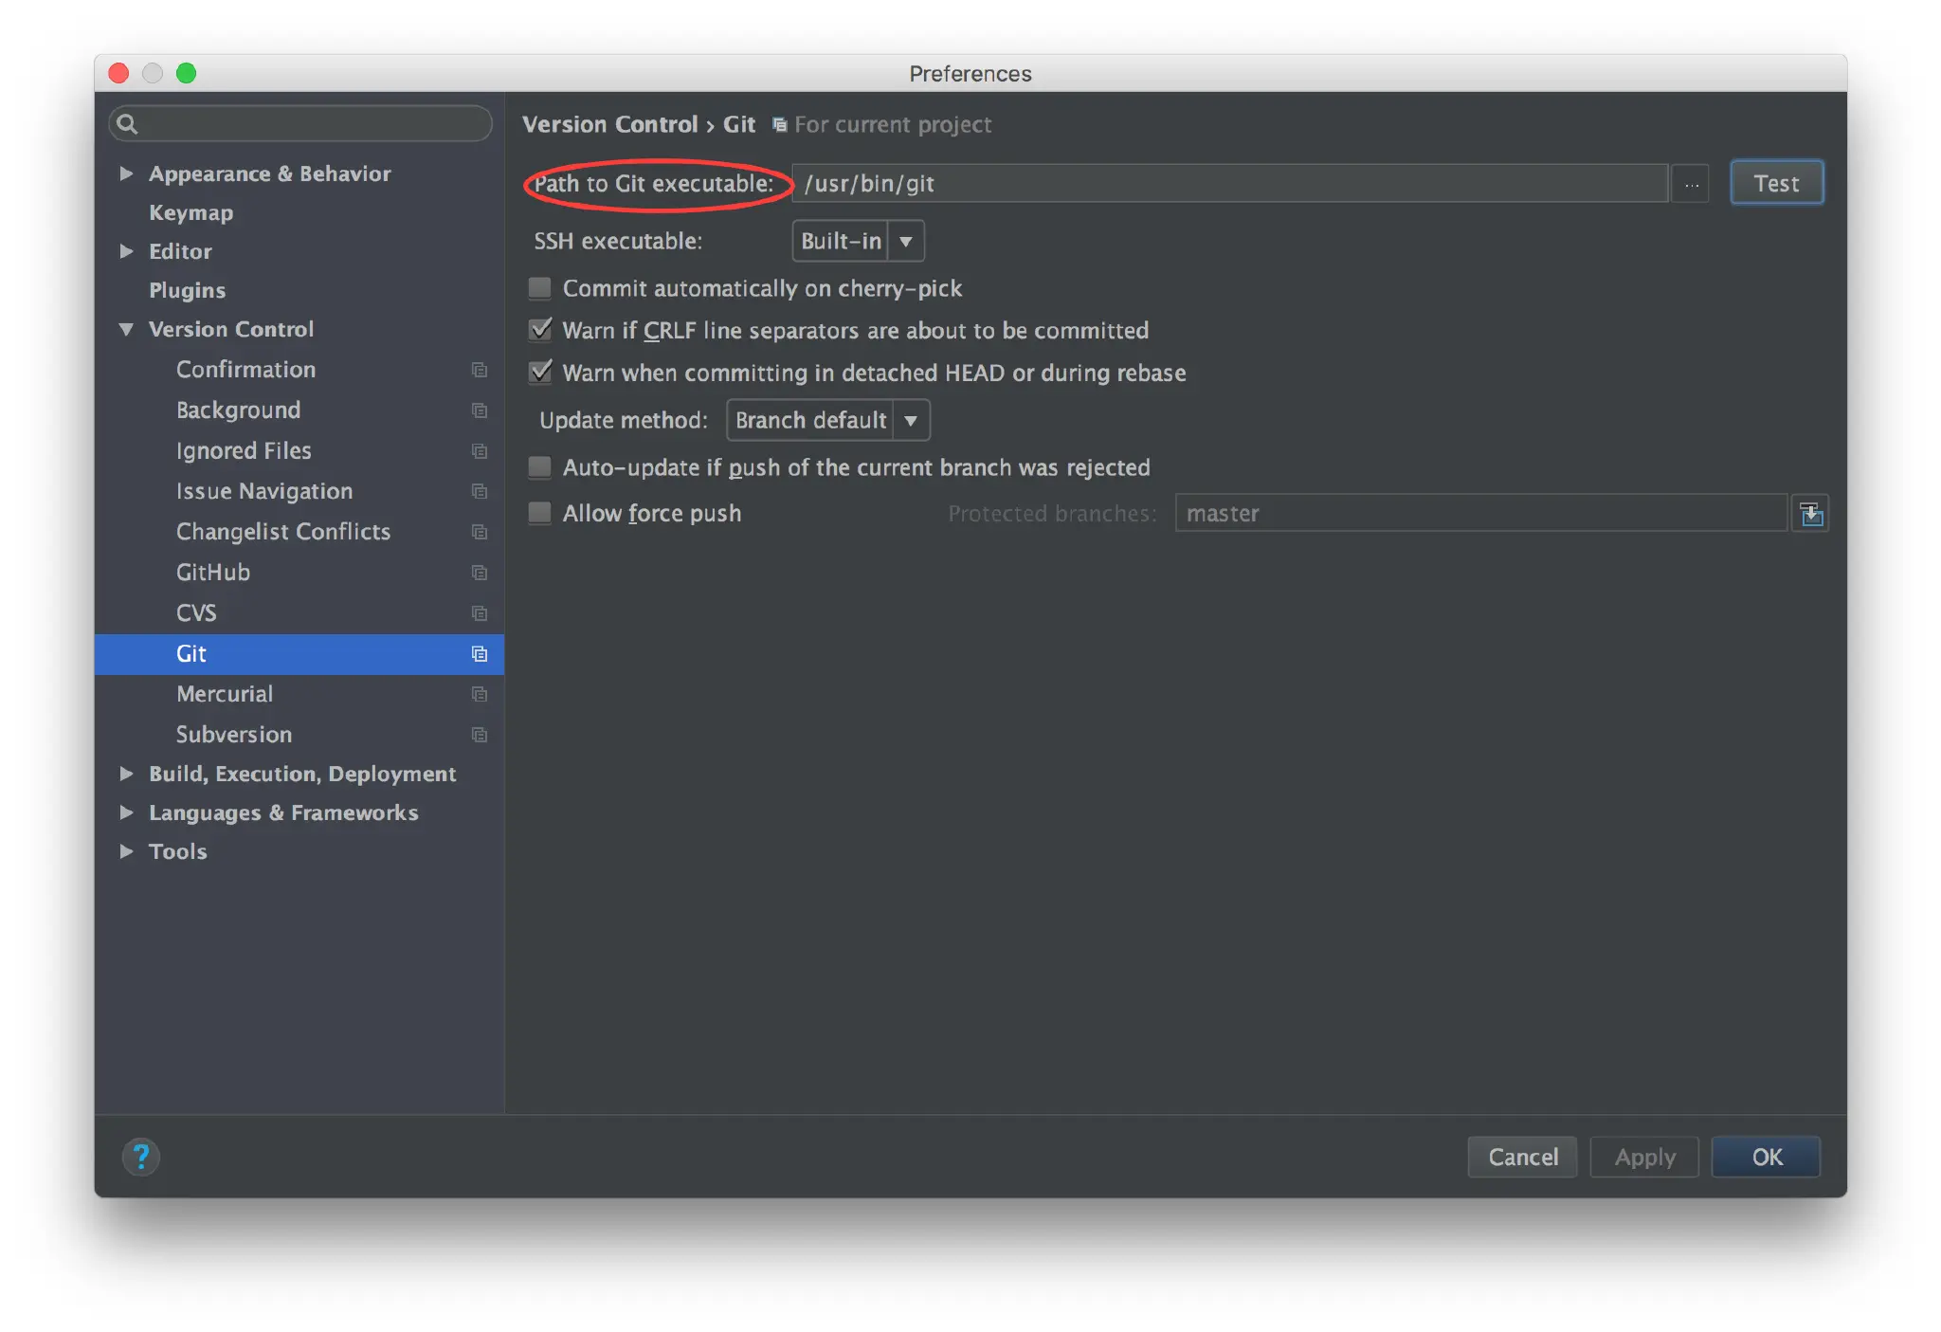Check the Allow force push checkbox
The width and height of the screenshot is (1941, 1332).
click(540, 513)
